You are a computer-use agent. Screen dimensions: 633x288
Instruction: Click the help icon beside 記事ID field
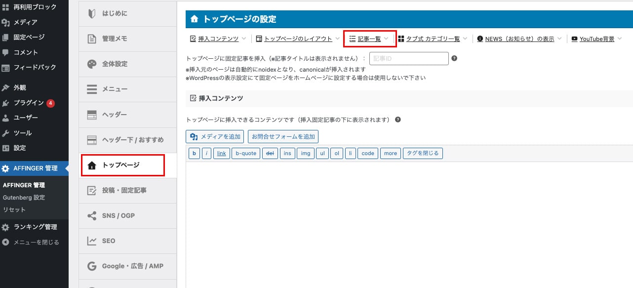click(454, 58)
